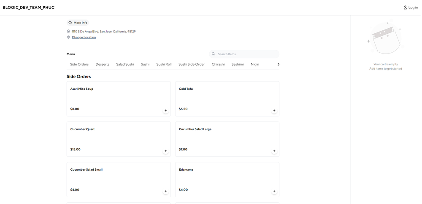This screenshot has height=204, width=422.
Task: Click the BLOGIC_DEV_TEAM_PHUC site title
Action: click(x=29, y=8)
